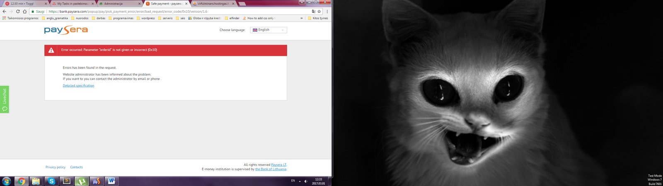Follow the Bank of Lithuania link
663x186 pixels.
271,169
